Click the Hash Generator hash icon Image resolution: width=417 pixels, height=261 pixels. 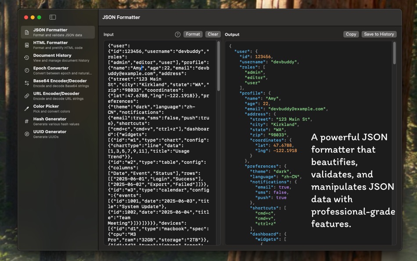pyautogui.click(x=25, y=120)
